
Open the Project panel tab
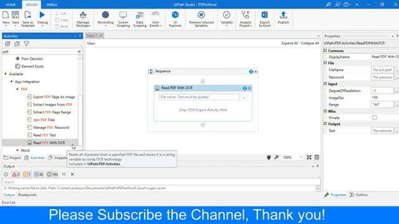12,157
